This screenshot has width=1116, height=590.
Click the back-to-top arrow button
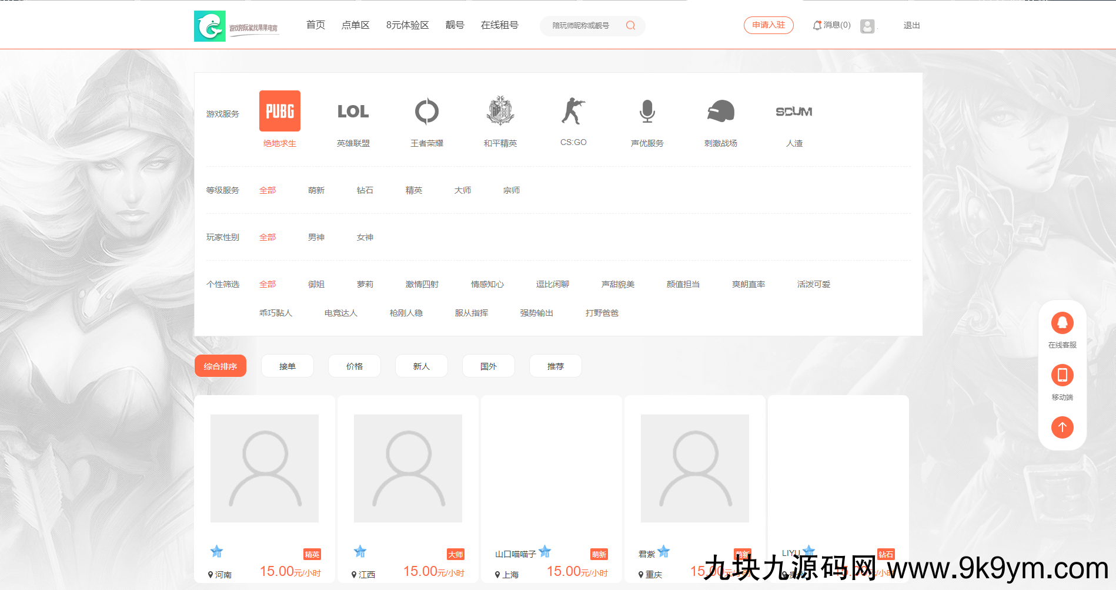point(1062,427)
